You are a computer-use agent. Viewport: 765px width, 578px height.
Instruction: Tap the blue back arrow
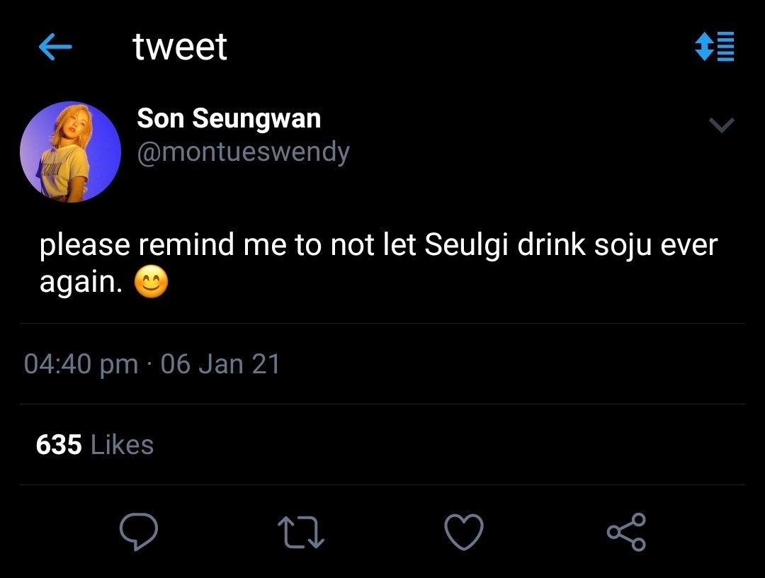coord(55,47)
